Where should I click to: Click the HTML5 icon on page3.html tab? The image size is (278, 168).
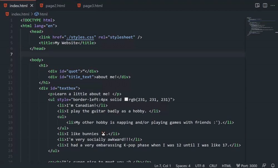tap(79, 6)
